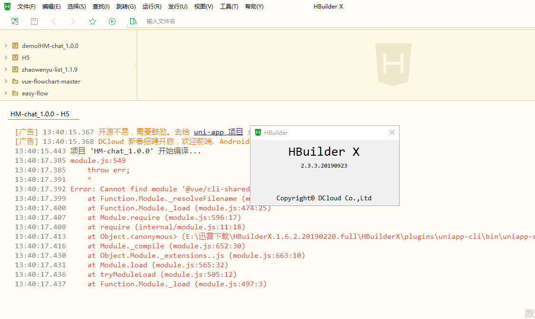Open the 运行(R) menu
This screenshot has width=535, height=319.
152,7
